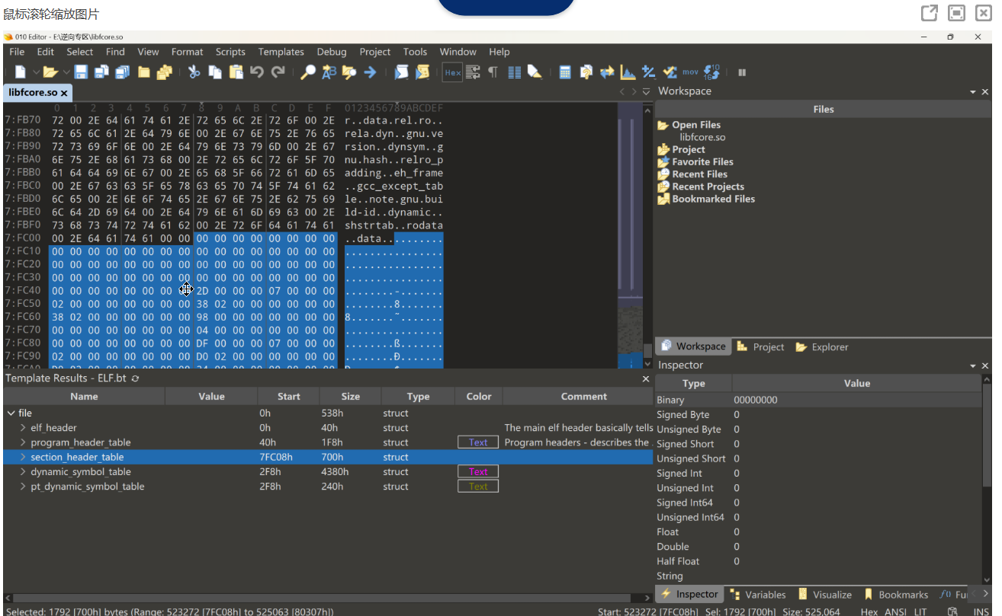
Task: Switch to the Explorer tab
Action: point(822,346)
